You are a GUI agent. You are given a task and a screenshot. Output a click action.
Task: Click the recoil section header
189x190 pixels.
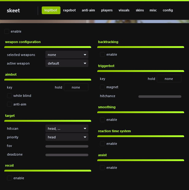click(x=9, y=165)
